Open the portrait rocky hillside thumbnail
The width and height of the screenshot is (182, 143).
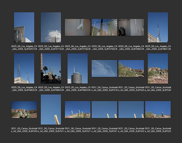[x=158, y=68]
